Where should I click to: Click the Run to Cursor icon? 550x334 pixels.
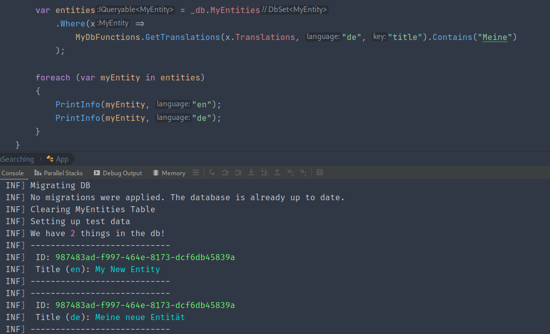(x=290, y=173)
